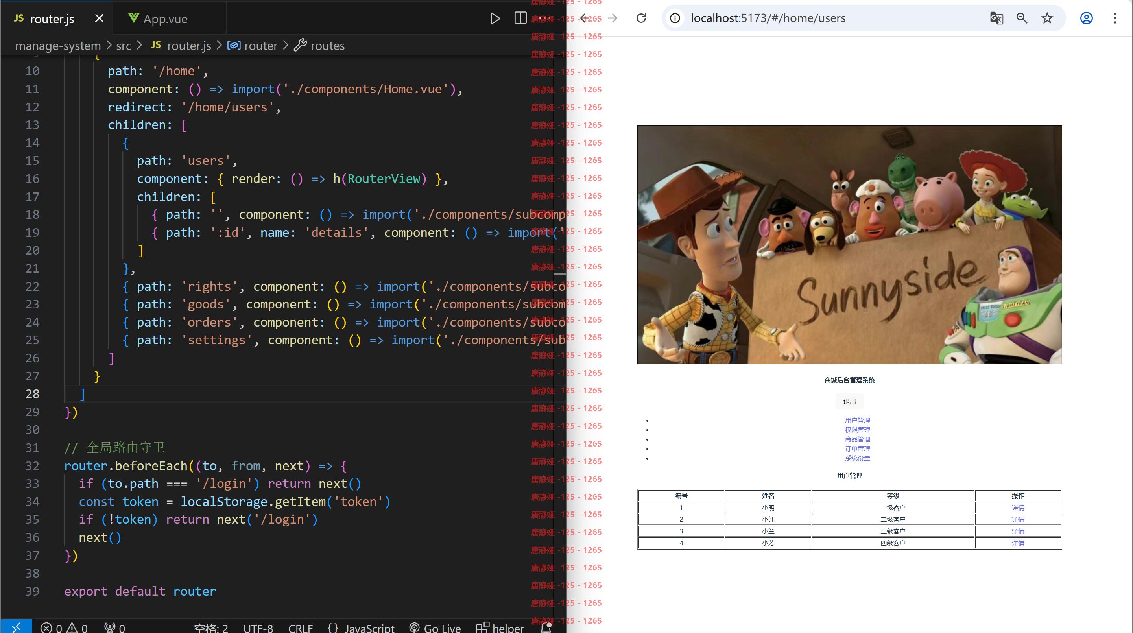This screenshot has height=633, width=1133.
Task: Bookmark this page with the star
Action: point(1047,18)
